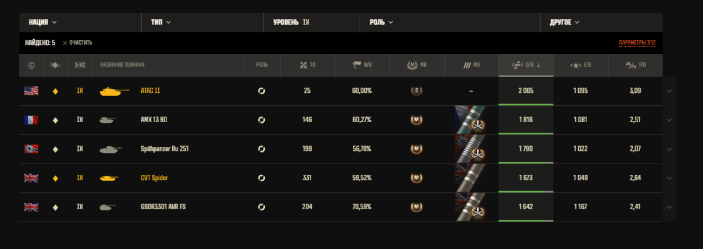Clear filters with Очистить button
Screen dimensions: 703x249
tap(77, 43)
